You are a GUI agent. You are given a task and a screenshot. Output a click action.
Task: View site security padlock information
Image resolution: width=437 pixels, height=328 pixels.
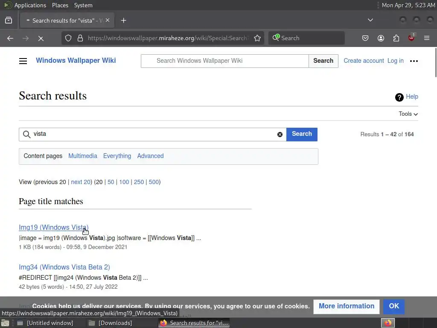click(80, 38)
